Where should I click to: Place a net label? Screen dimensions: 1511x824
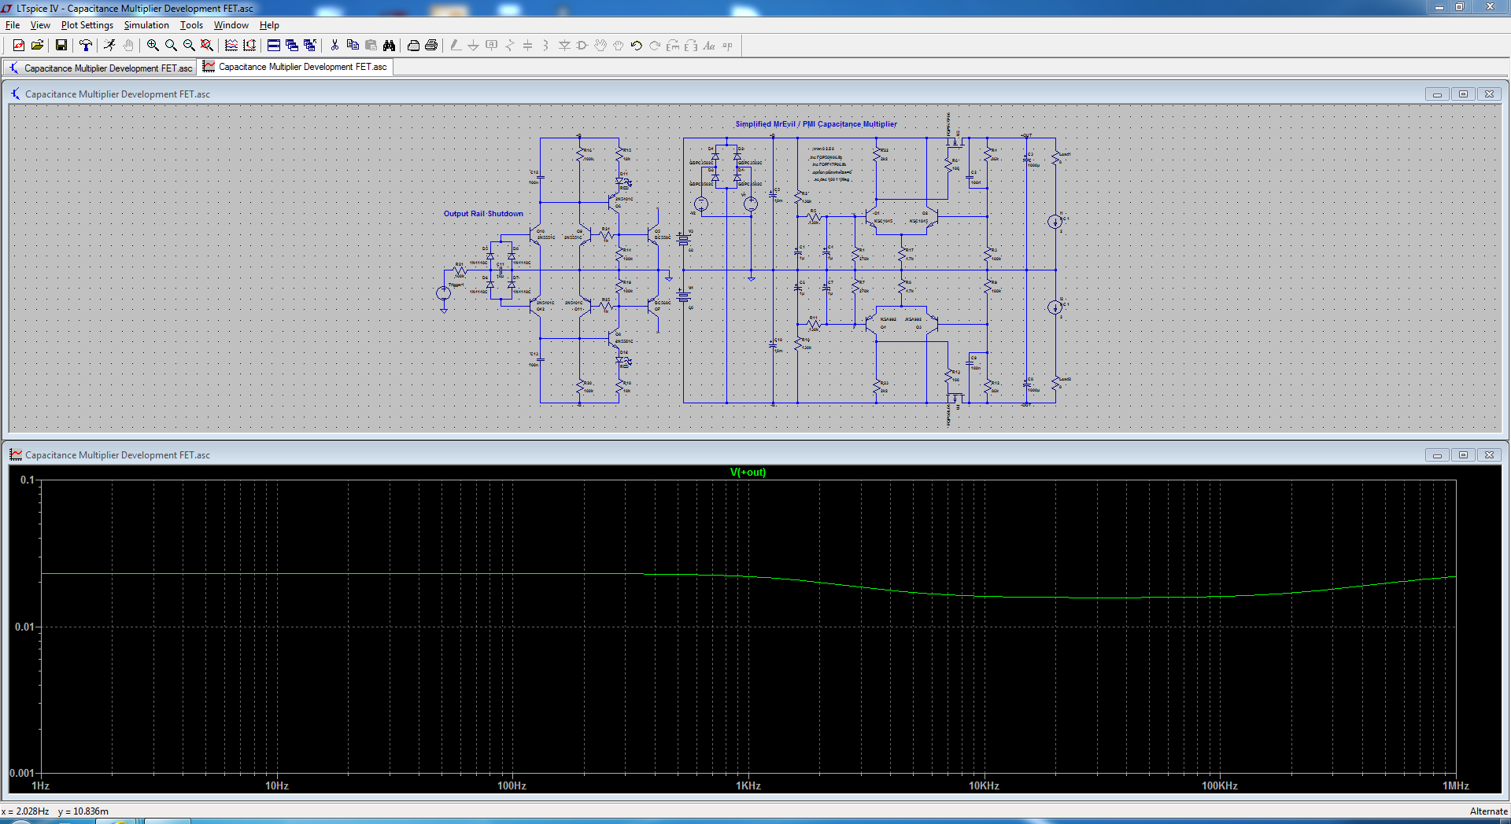[x=492, y=46]
